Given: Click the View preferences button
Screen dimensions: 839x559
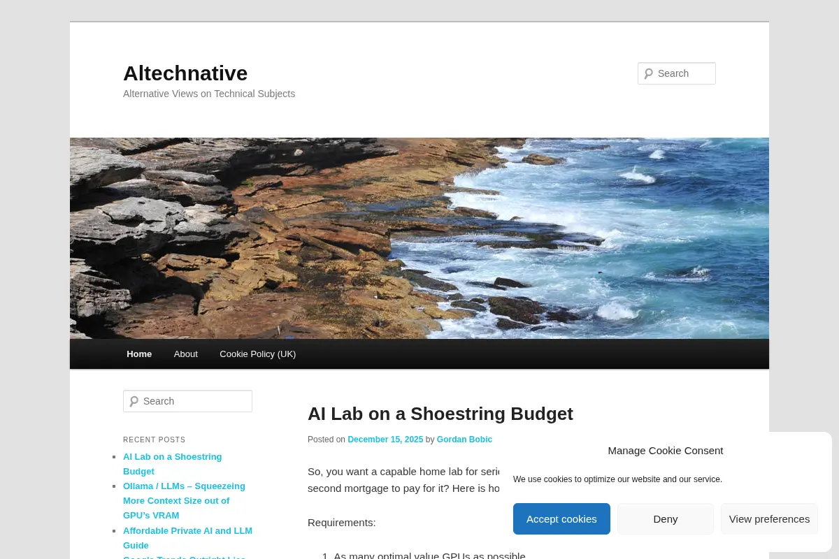Looking at the screenshot, I should pyautogui.click(x=769, y=519).
